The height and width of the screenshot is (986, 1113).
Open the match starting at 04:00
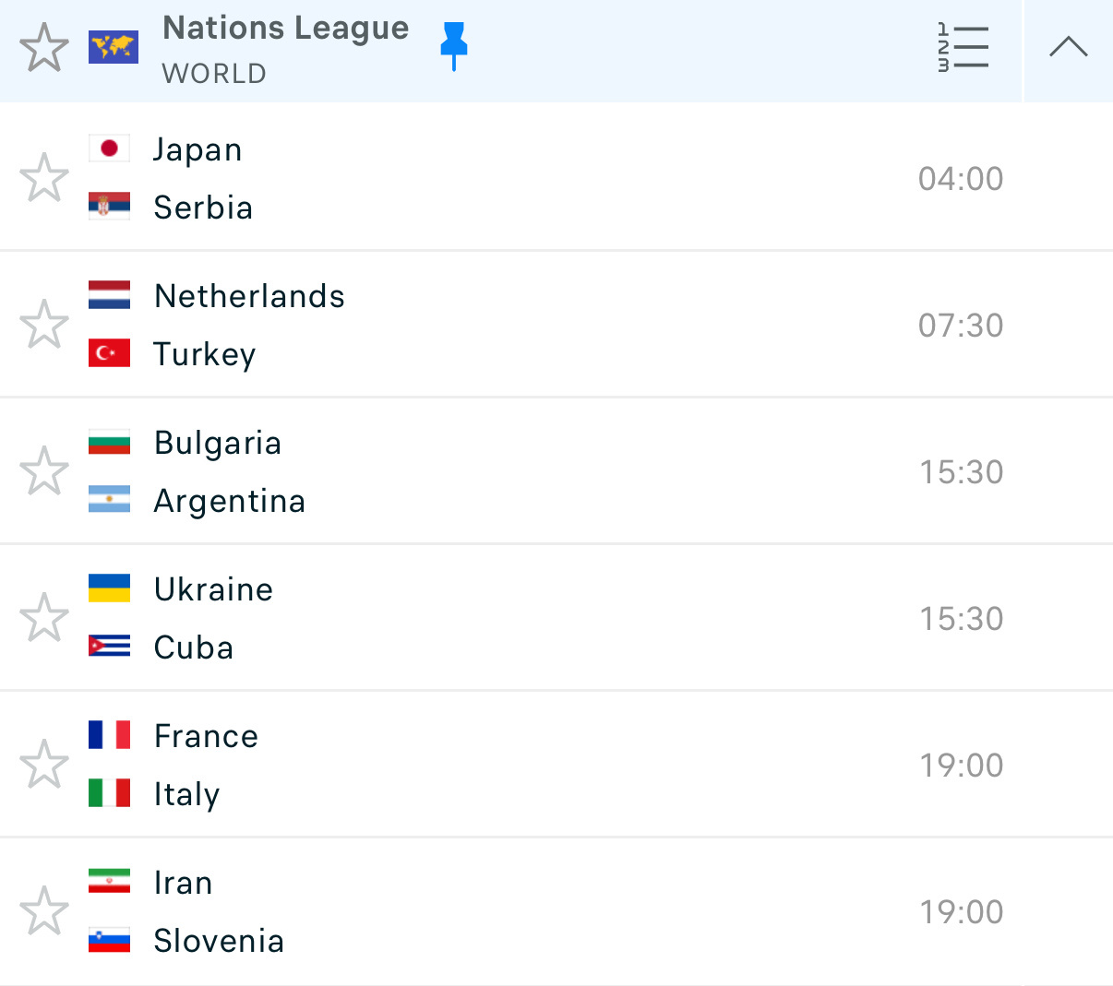(x=556, y=177)
